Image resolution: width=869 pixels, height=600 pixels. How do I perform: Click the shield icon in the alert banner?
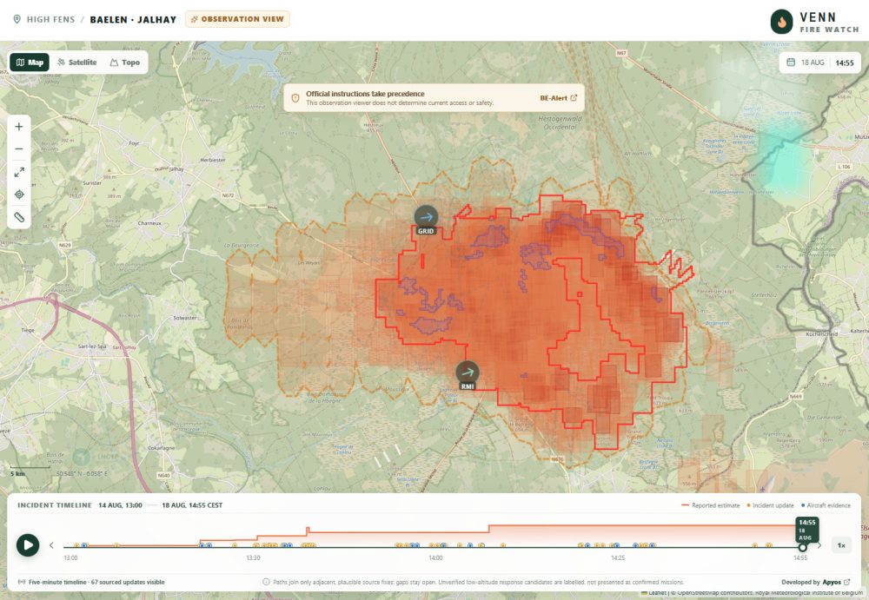pyautogui.click(x=295, y=98)
